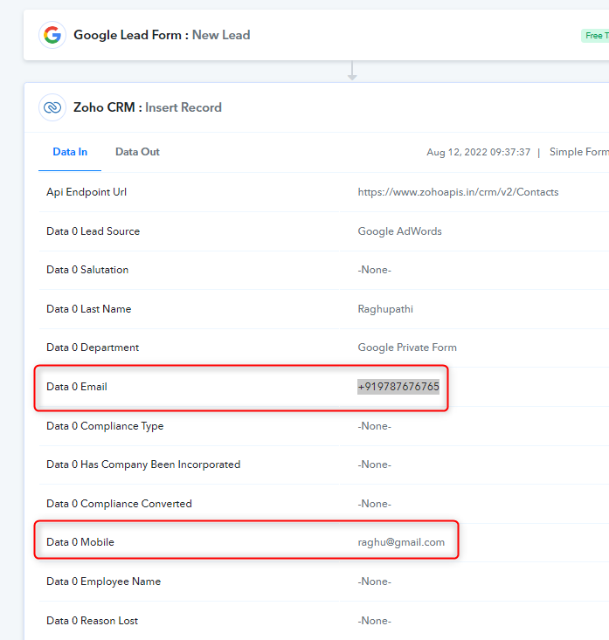The width and height of the screenshot is (609, 640).
Task: Open the Zoho CRM Insert Record header
Action: click(148, 107)
